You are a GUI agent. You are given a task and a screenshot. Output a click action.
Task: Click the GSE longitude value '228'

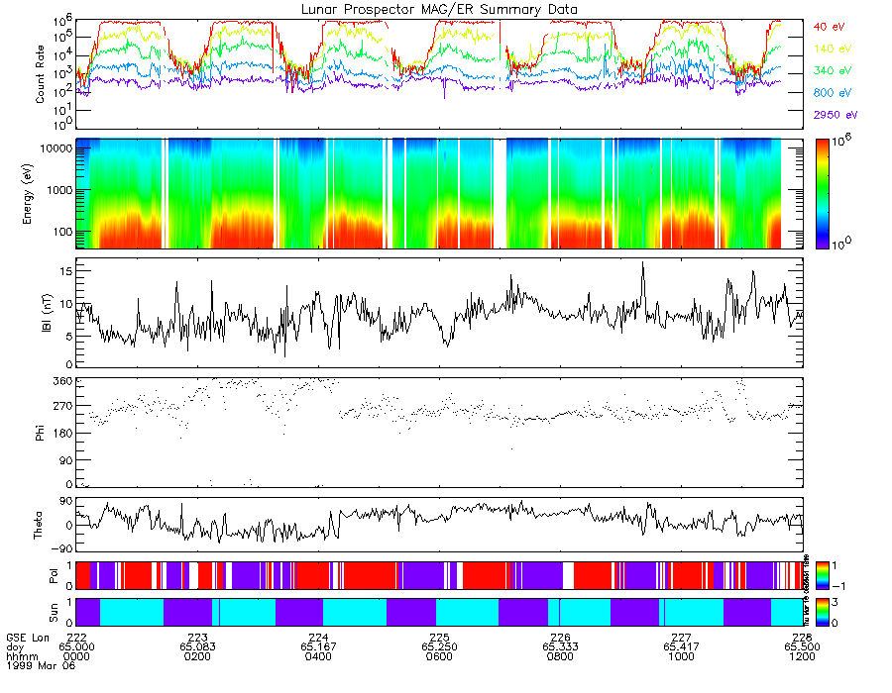pos(802,638)
